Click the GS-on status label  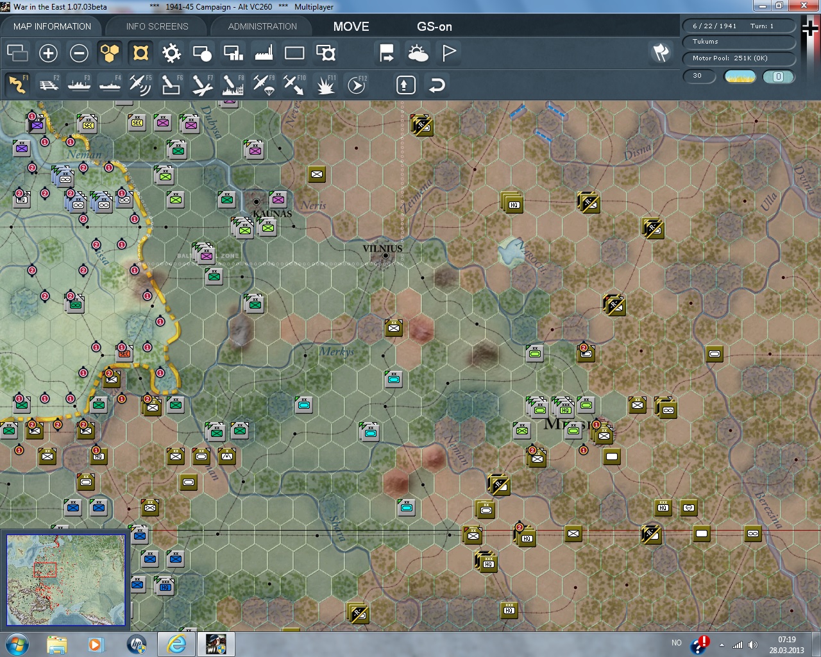point(434,26)
